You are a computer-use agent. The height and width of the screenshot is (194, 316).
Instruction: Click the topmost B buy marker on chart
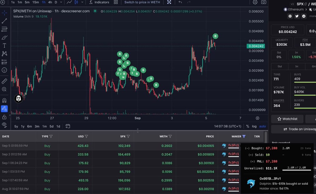pos(215,36)
